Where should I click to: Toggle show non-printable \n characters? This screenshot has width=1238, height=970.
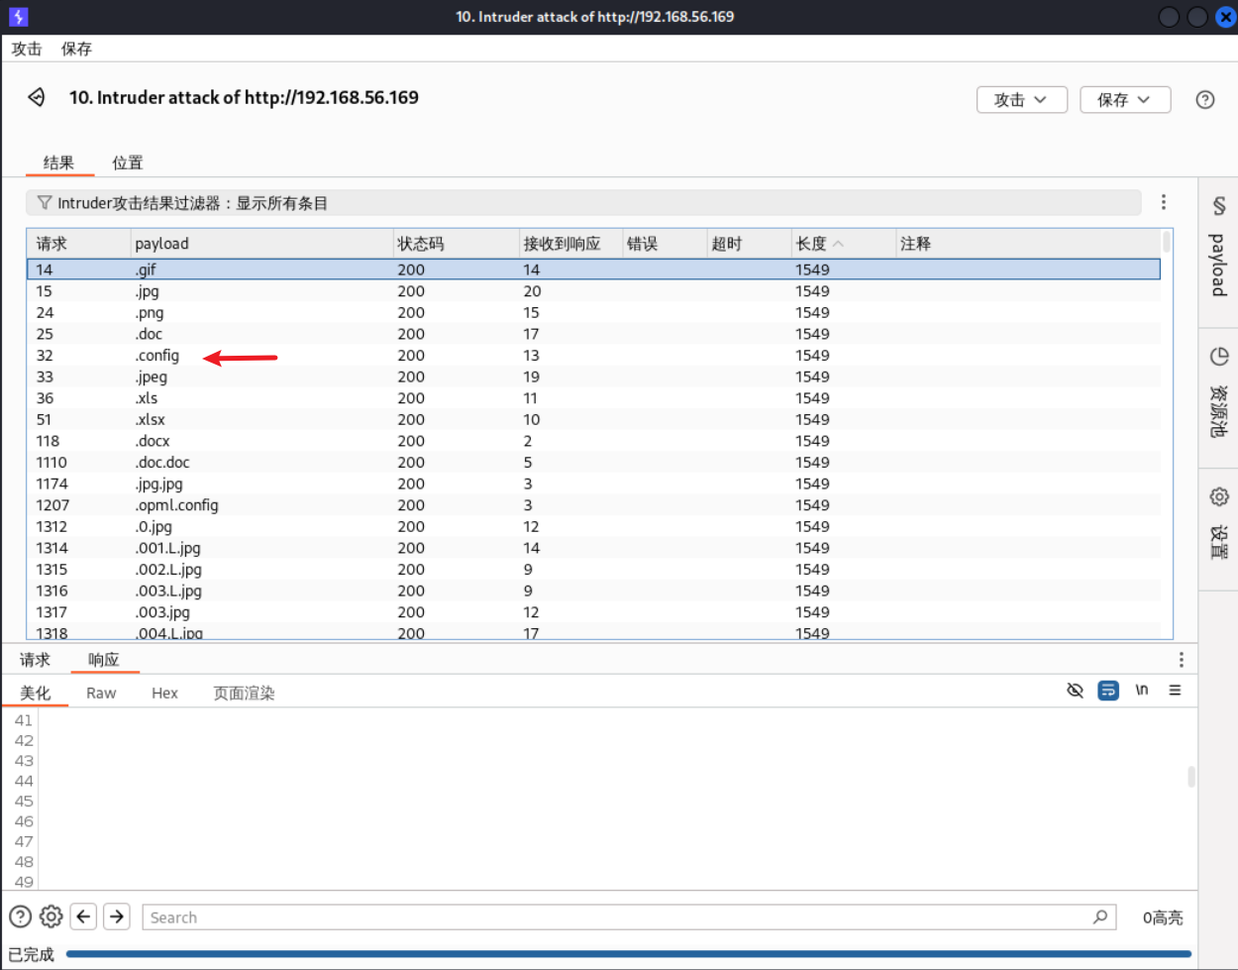click(x=1142, y=691)
